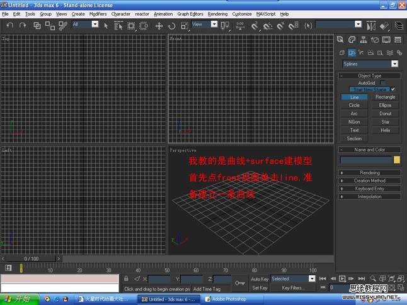Open the Splines category dropdown

pos(394,64)
